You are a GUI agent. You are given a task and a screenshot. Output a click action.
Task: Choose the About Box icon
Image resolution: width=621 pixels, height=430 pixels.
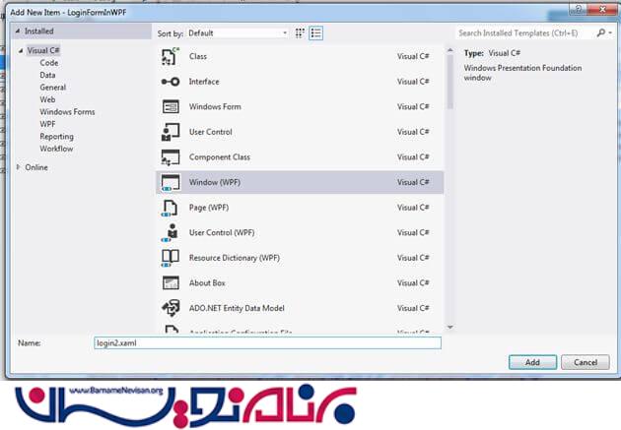[171, 283]
